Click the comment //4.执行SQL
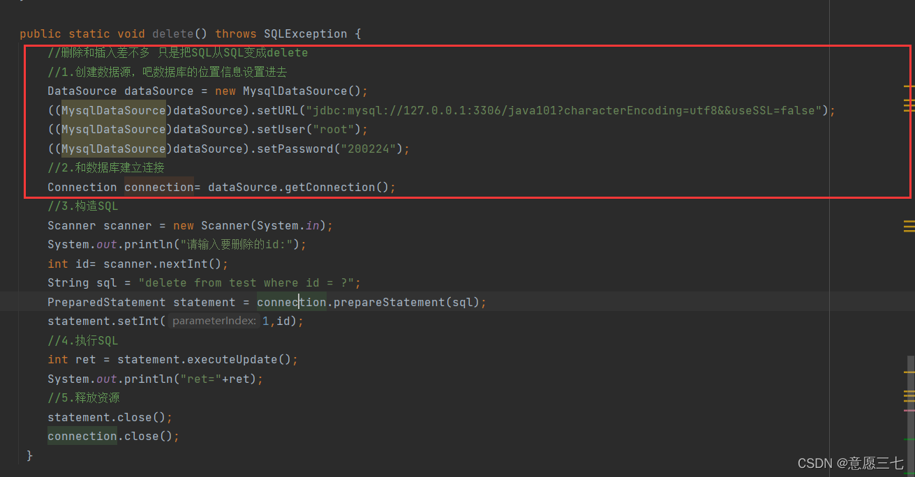Viewport: 915px width, 477px height. [82, 340]
